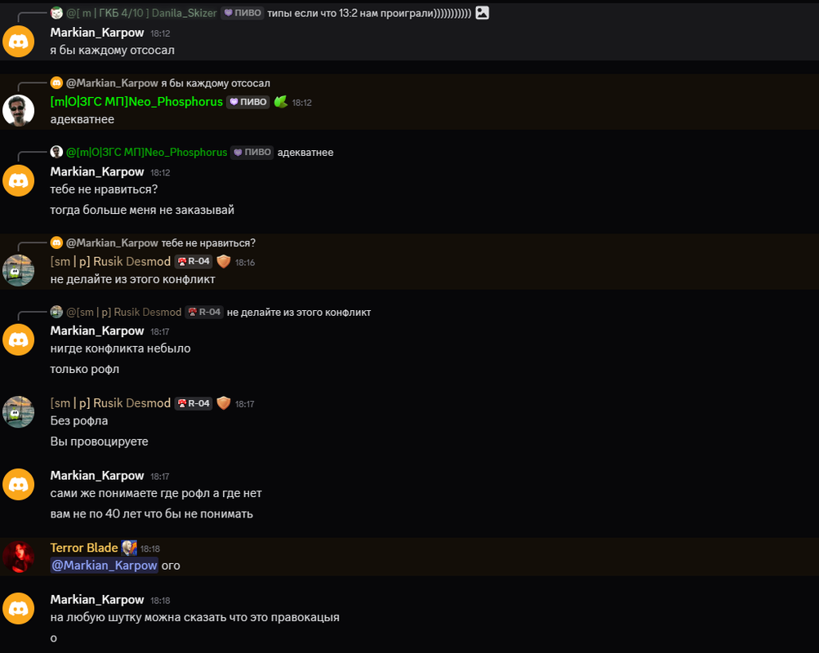The image size is (819, 653).
Task: Click Rusik Desmod avatar on 18:17 message
Action: click(18, 412)
